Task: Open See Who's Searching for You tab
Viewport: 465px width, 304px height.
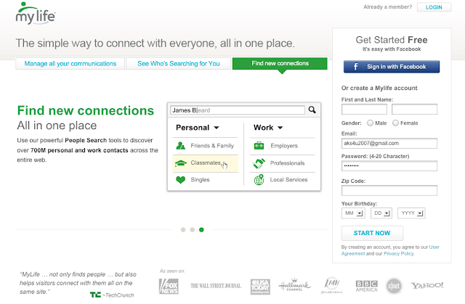Action: pyautogui.click(x=179, y=63)
